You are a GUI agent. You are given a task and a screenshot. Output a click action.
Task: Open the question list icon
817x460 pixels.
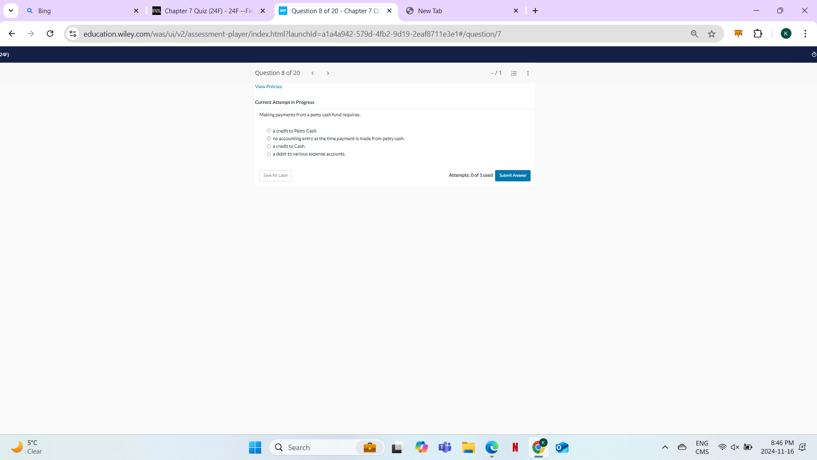pos(514,73)
